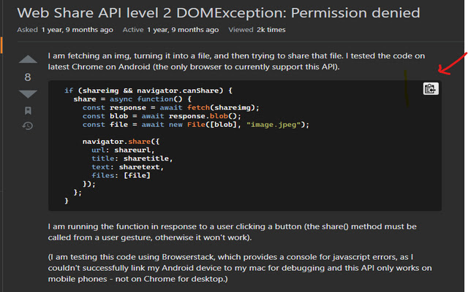Click the navigator.share({ code line
This screenshot has height=292, width=468.
[x=121, y=142]
